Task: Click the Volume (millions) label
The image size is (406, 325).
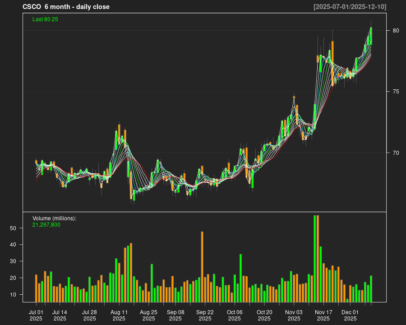Action: point(55,218)
